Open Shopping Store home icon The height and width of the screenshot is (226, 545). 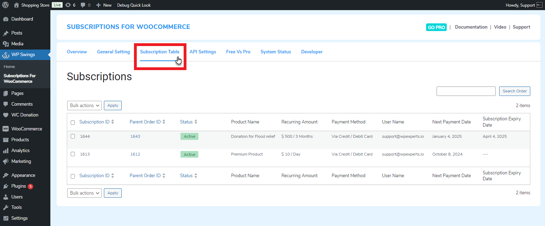[x=16, y=5]
